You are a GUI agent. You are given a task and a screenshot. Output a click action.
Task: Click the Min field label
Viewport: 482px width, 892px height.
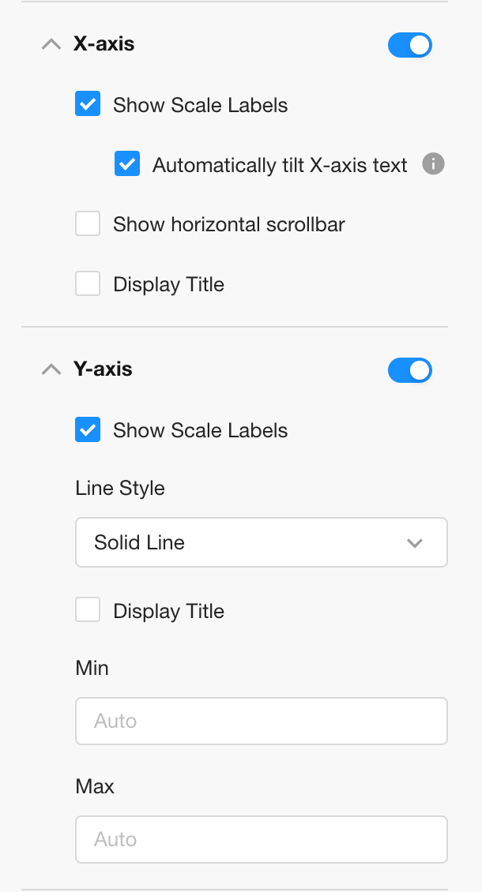92,668
